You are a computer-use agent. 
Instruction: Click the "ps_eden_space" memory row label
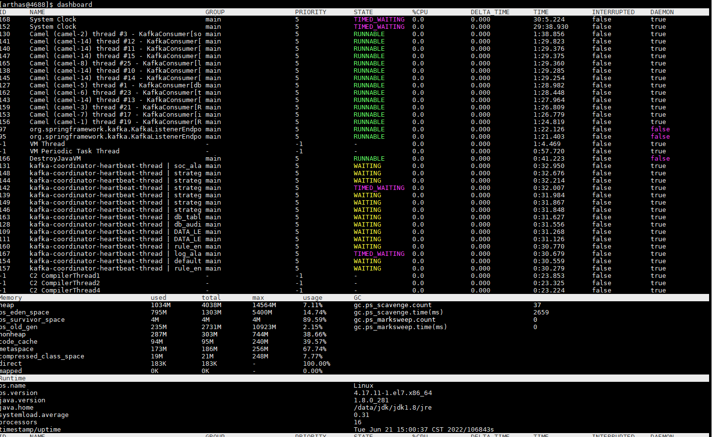click(x=24, y=312)
